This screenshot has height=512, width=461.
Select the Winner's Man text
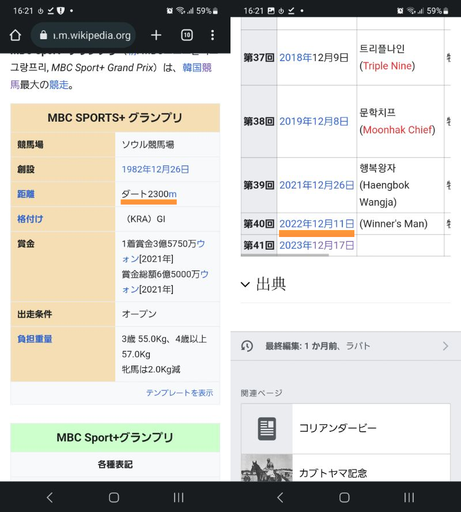(394, 224)
